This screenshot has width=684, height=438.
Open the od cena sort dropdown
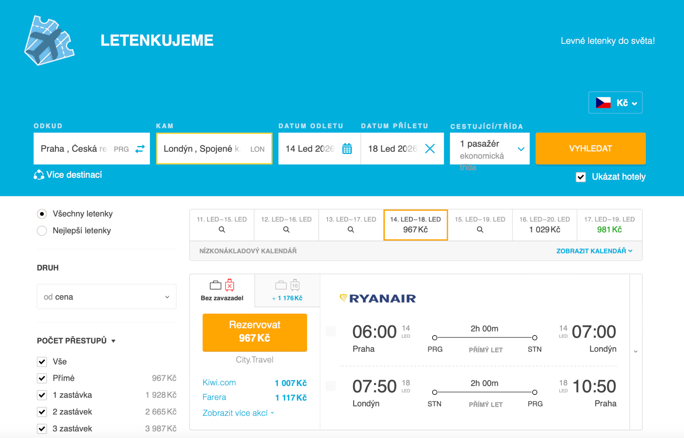[x=107, y=297]
